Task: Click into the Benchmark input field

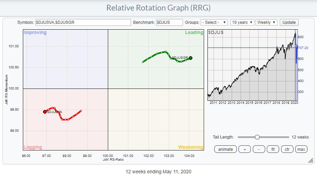Action: 170,22
